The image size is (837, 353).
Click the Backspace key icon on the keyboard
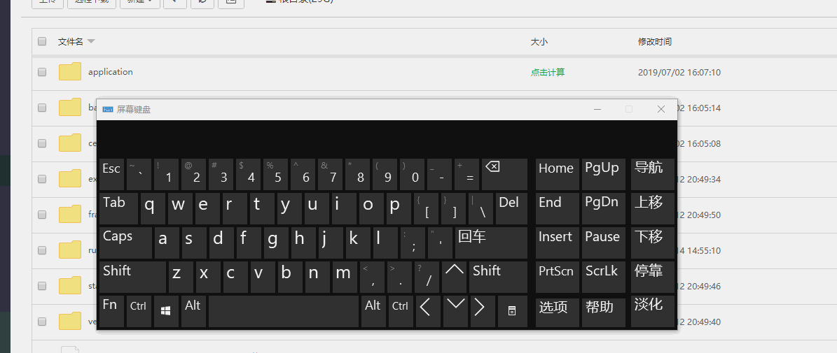(x=504, y=174)
